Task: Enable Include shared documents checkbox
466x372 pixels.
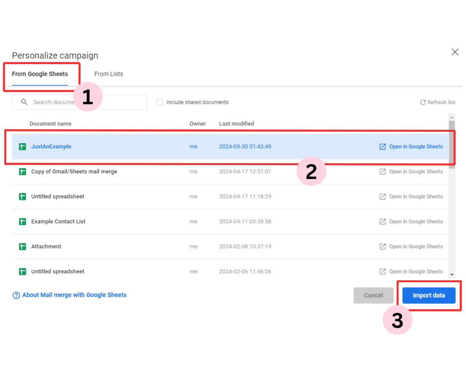Action: (x=159, y=102)
